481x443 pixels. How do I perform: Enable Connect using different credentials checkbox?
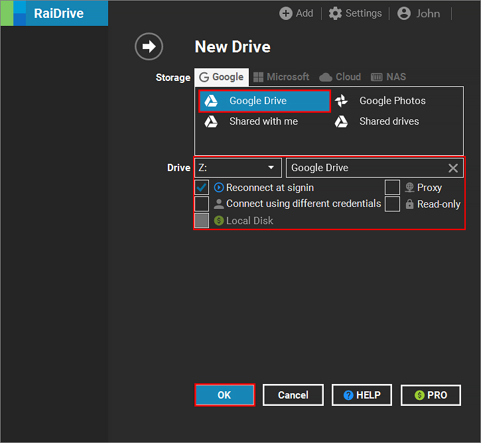(x=202, y=204)
